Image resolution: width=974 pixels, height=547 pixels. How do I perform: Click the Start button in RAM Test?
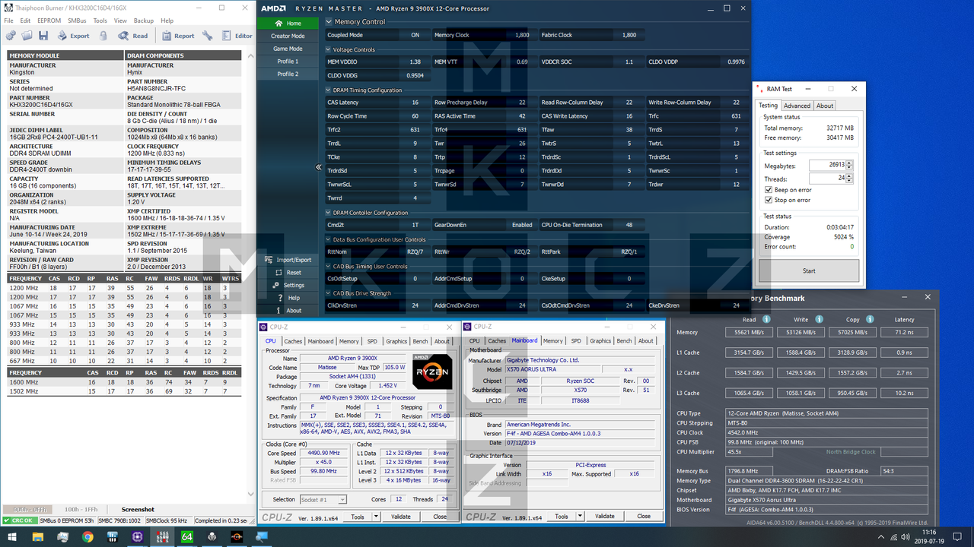point(809,270)
